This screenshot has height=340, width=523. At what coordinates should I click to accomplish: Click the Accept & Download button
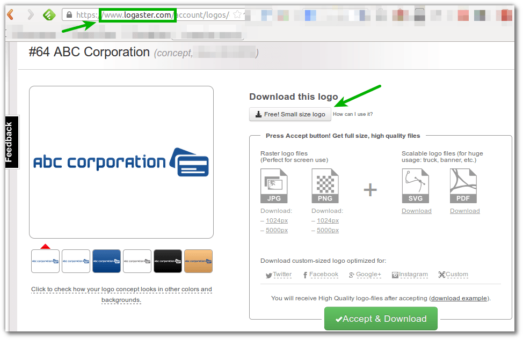(381, 319)
